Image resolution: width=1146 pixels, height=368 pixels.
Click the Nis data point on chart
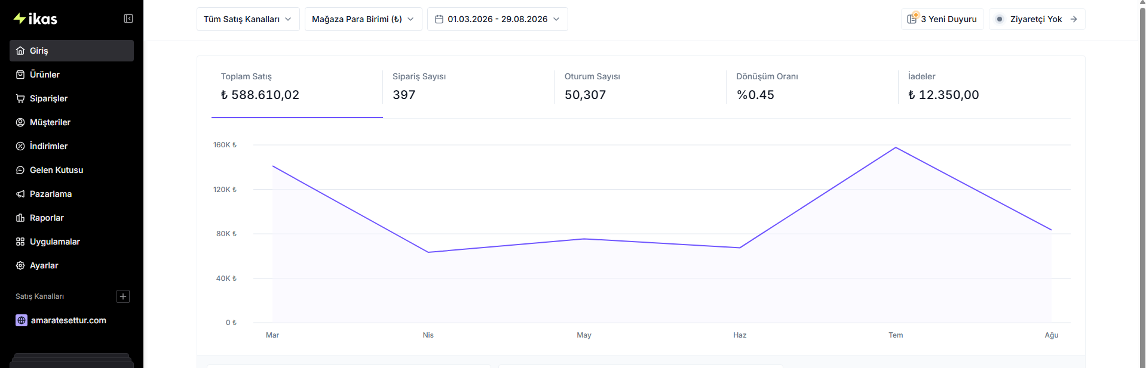(x=428, y=252)
